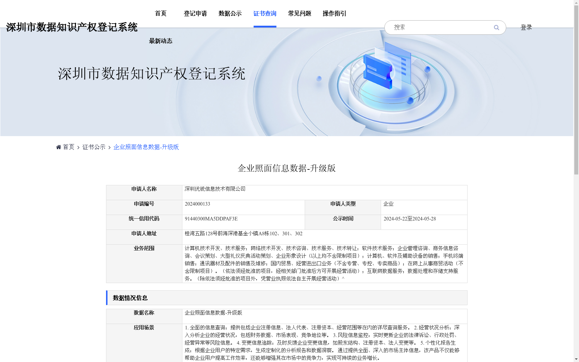Click the banner's blue document illustration
This screenshot has width=579, height=362.
(x=387, y=65)
